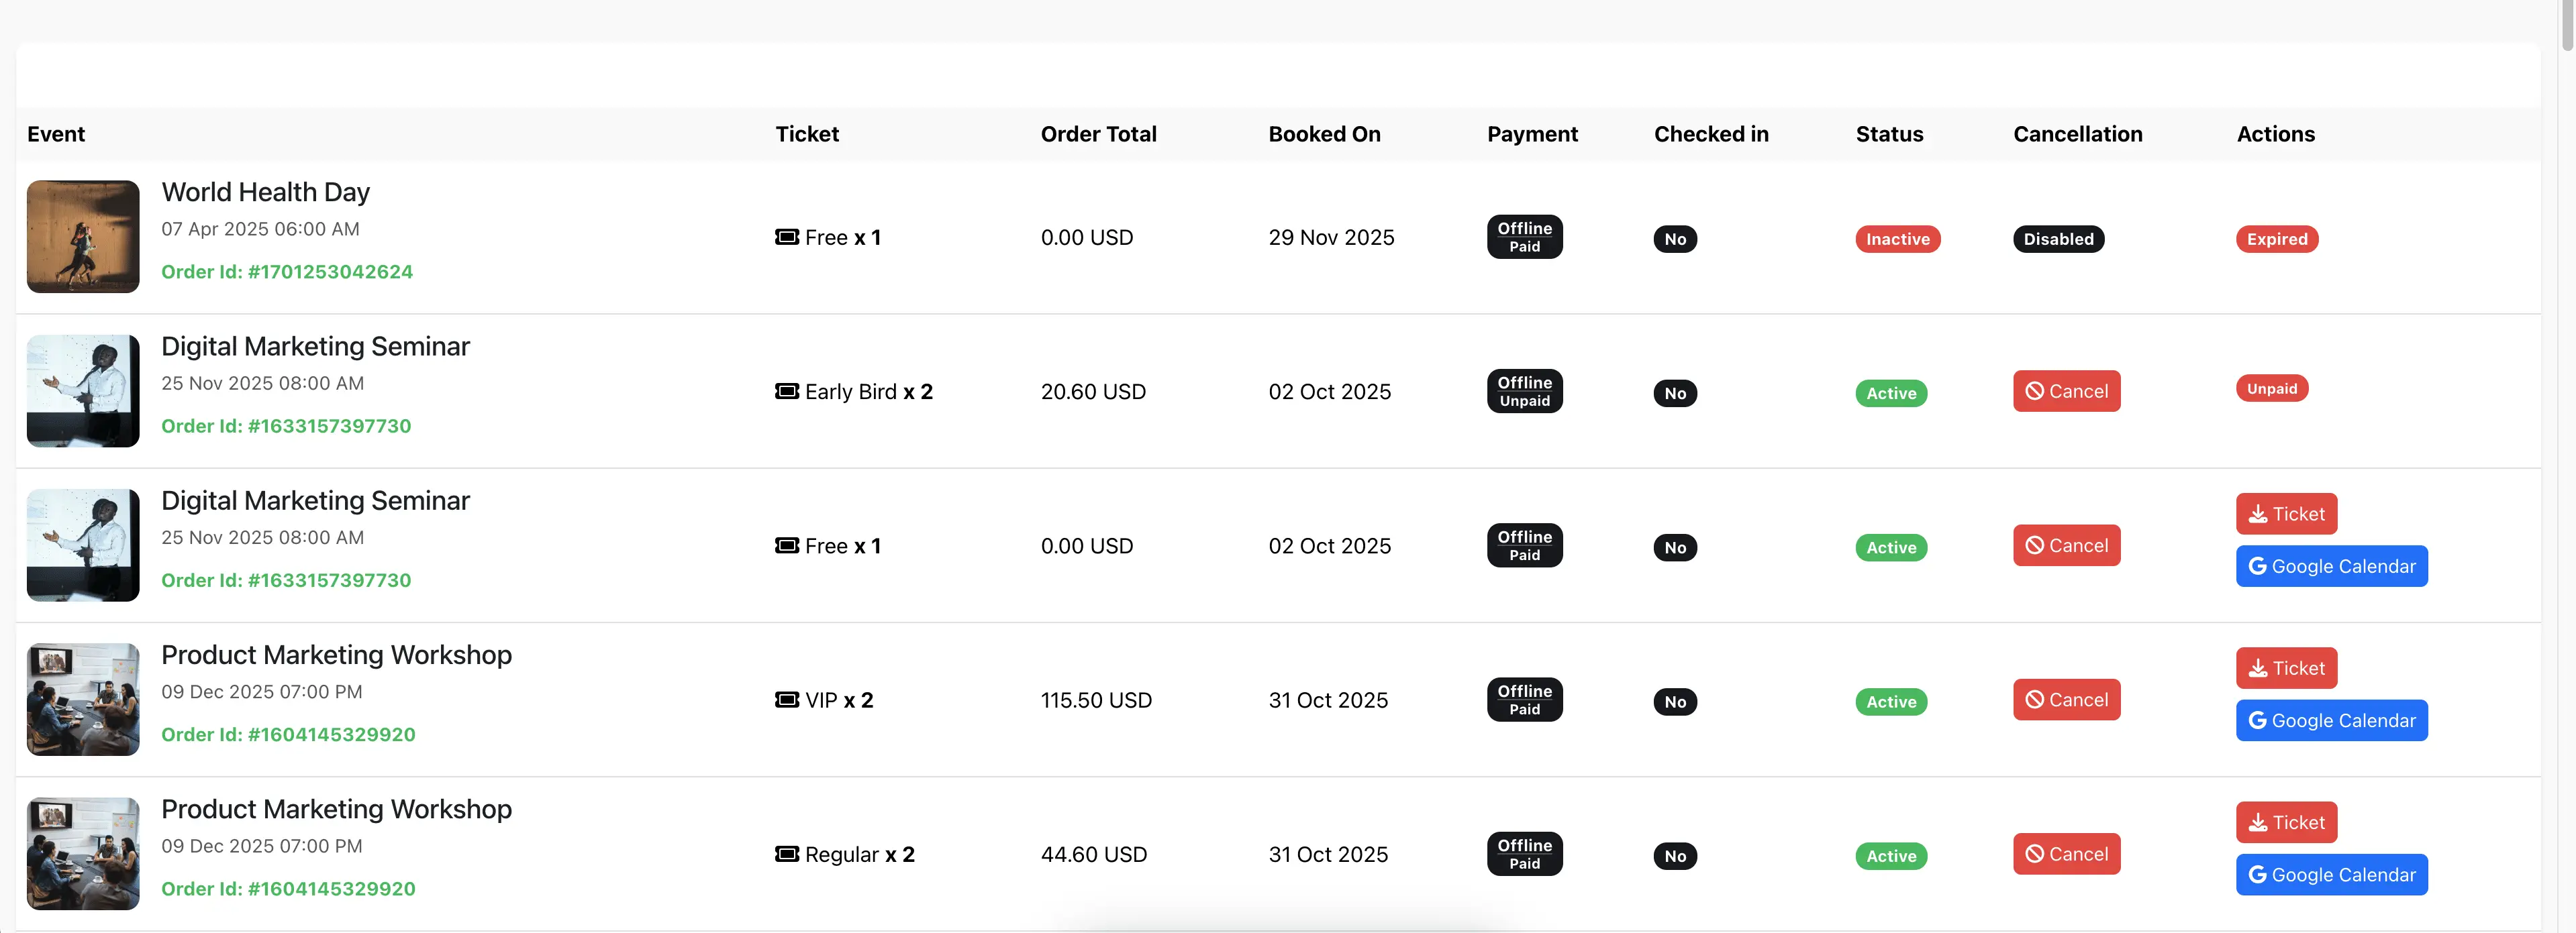The height and width of the screenshot is (933, 2576).
Task: Click the download icon for Product Marketing Workshop ticket
Action: point(2257,667)
